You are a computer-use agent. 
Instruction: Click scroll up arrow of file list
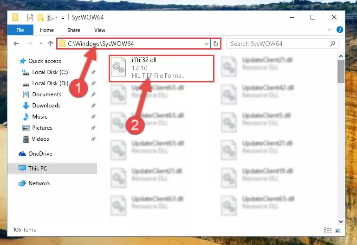341,56
